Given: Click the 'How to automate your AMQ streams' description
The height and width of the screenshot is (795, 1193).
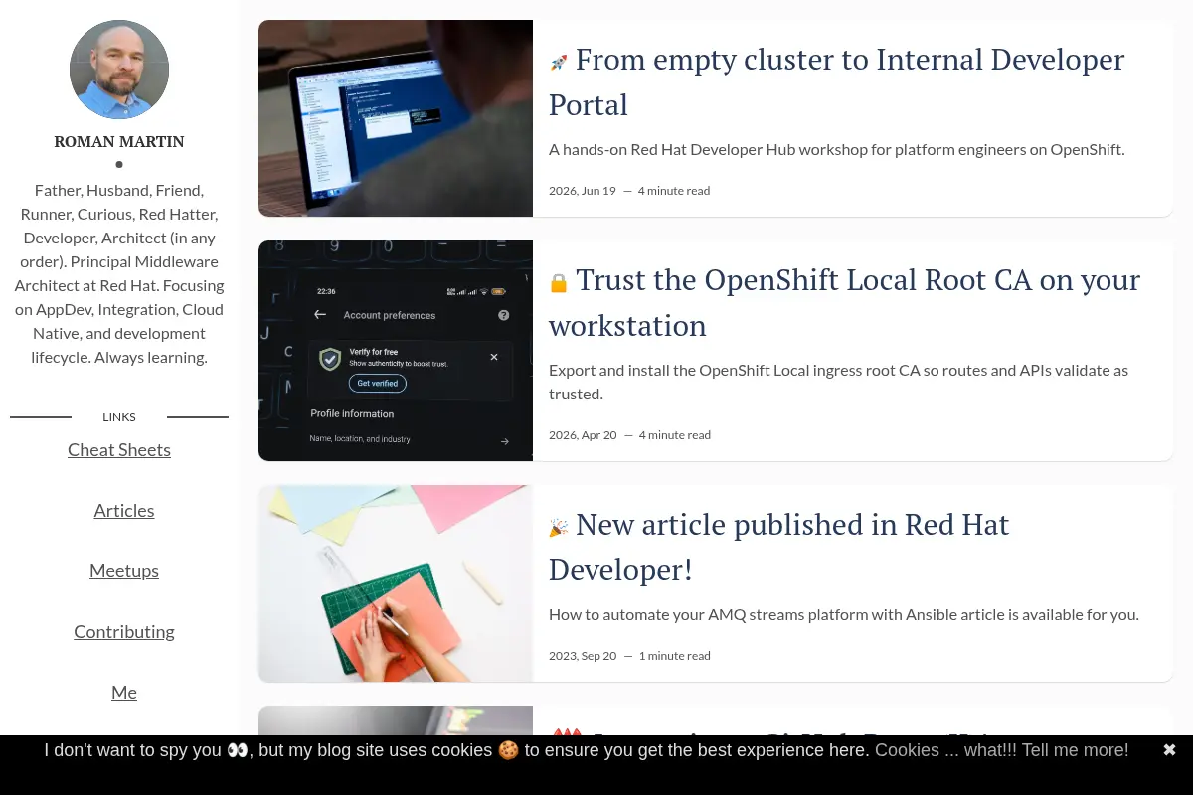Looking at the screenshot, I should click(844, 614).
